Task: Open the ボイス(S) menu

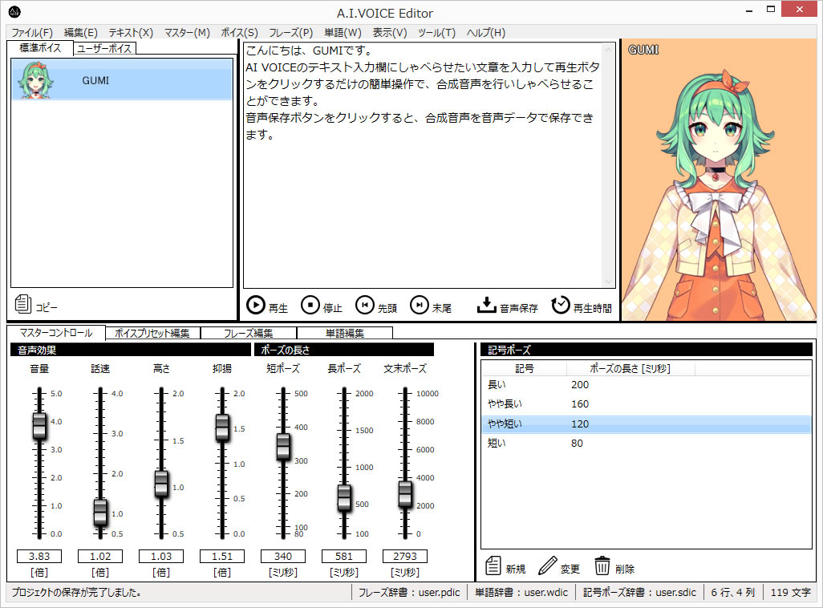Action: (x=239, y=33)
